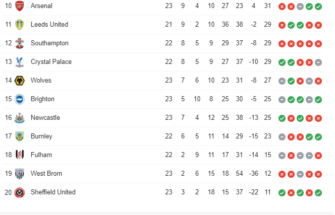Click Sheffield United's first green win icon

pyautogui.click(x=282, y=193)
